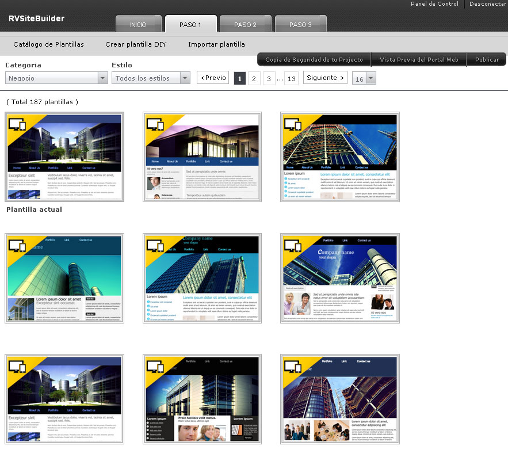The image size is (508, 453).
Task: Click the responsive icon on the teal building template
Action: click(x=17, y=246)
